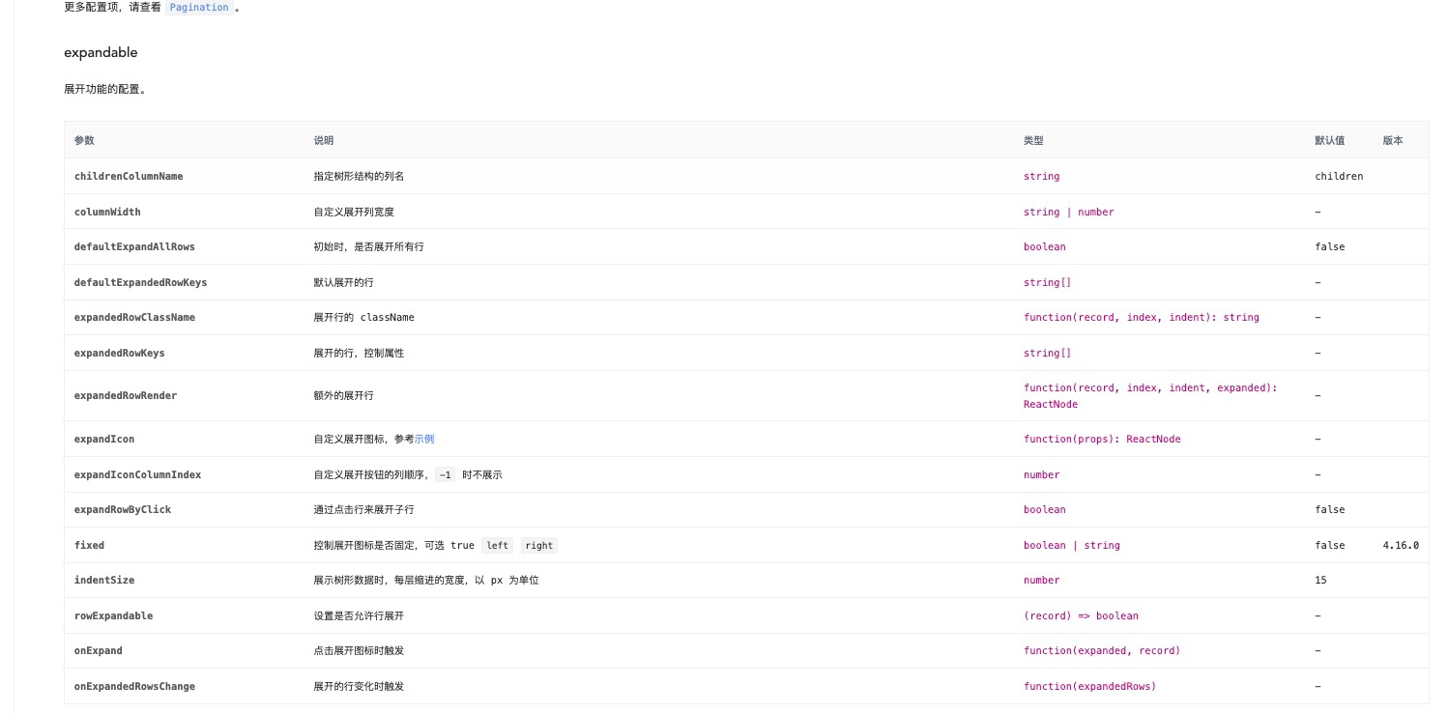Image resolution: width=1448 pixels, height=714 pixels.
Task: Click the 说明 column header
Action: point(323,140)
